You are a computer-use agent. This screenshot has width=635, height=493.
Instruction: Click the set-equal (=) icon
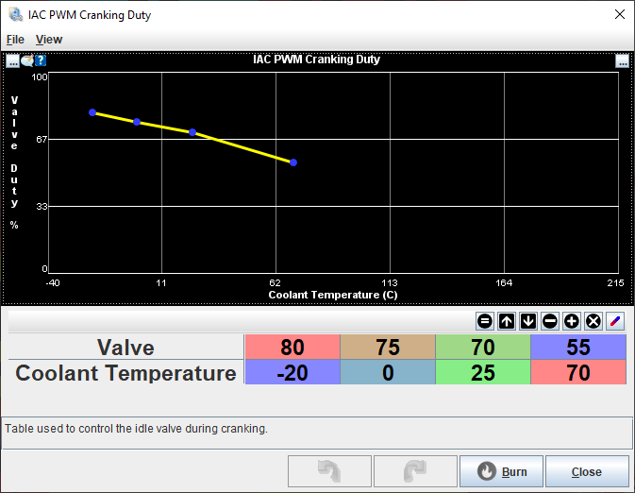(484, 321)
